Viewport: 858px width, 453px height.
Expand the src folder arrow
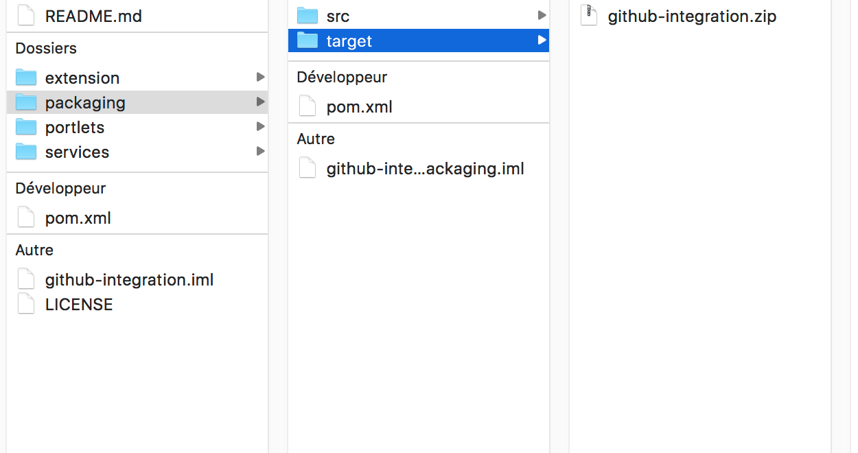[x=542, y=15]
